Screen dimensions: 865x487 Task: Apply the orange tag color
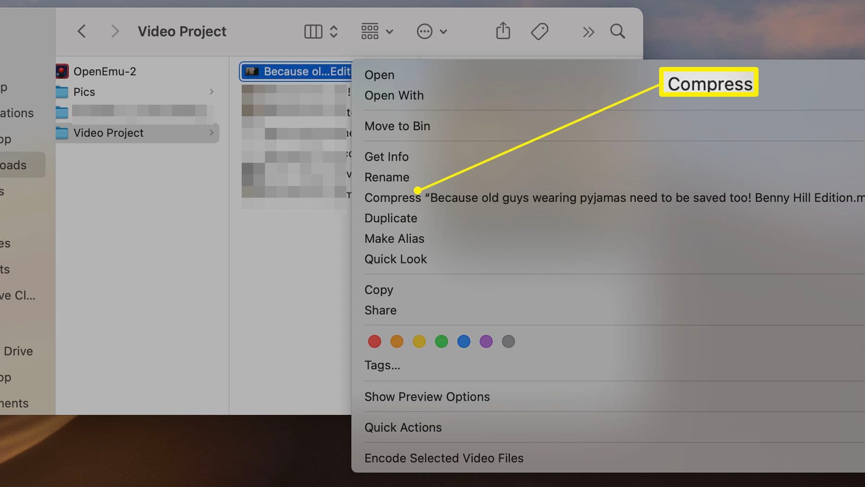pyautogui.click(x=397, y=341)
